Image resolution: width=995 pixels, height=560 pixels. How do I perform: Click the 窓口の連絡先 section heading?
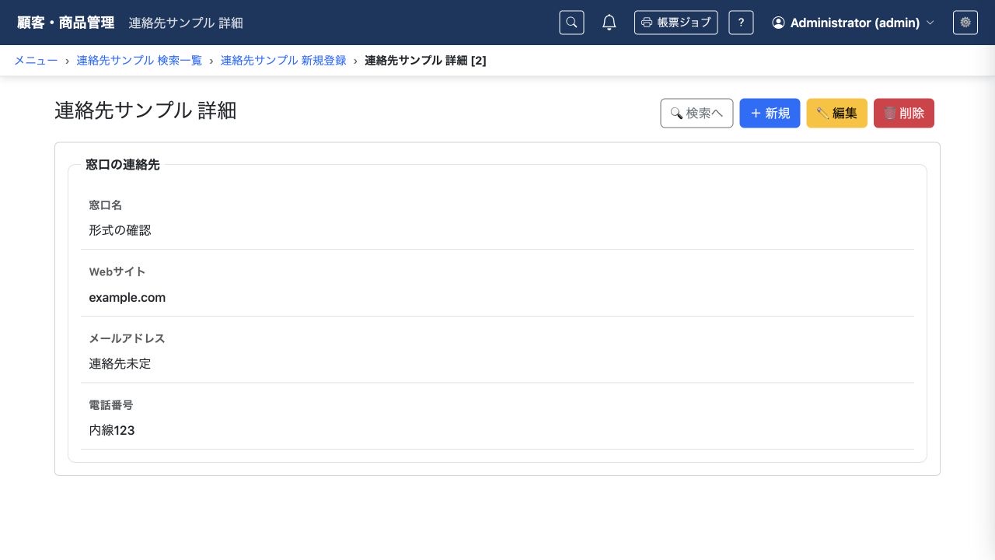pyautogui.click(x=123, y=164)
